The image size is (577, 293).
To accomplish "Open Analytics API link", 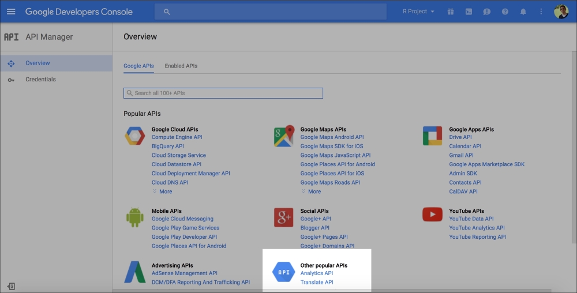I will click(x=317, y=273).
